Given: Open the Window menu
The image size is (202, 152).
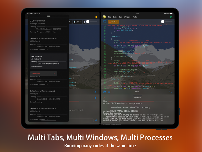Looking at the screenshot, I should (127, 17).
